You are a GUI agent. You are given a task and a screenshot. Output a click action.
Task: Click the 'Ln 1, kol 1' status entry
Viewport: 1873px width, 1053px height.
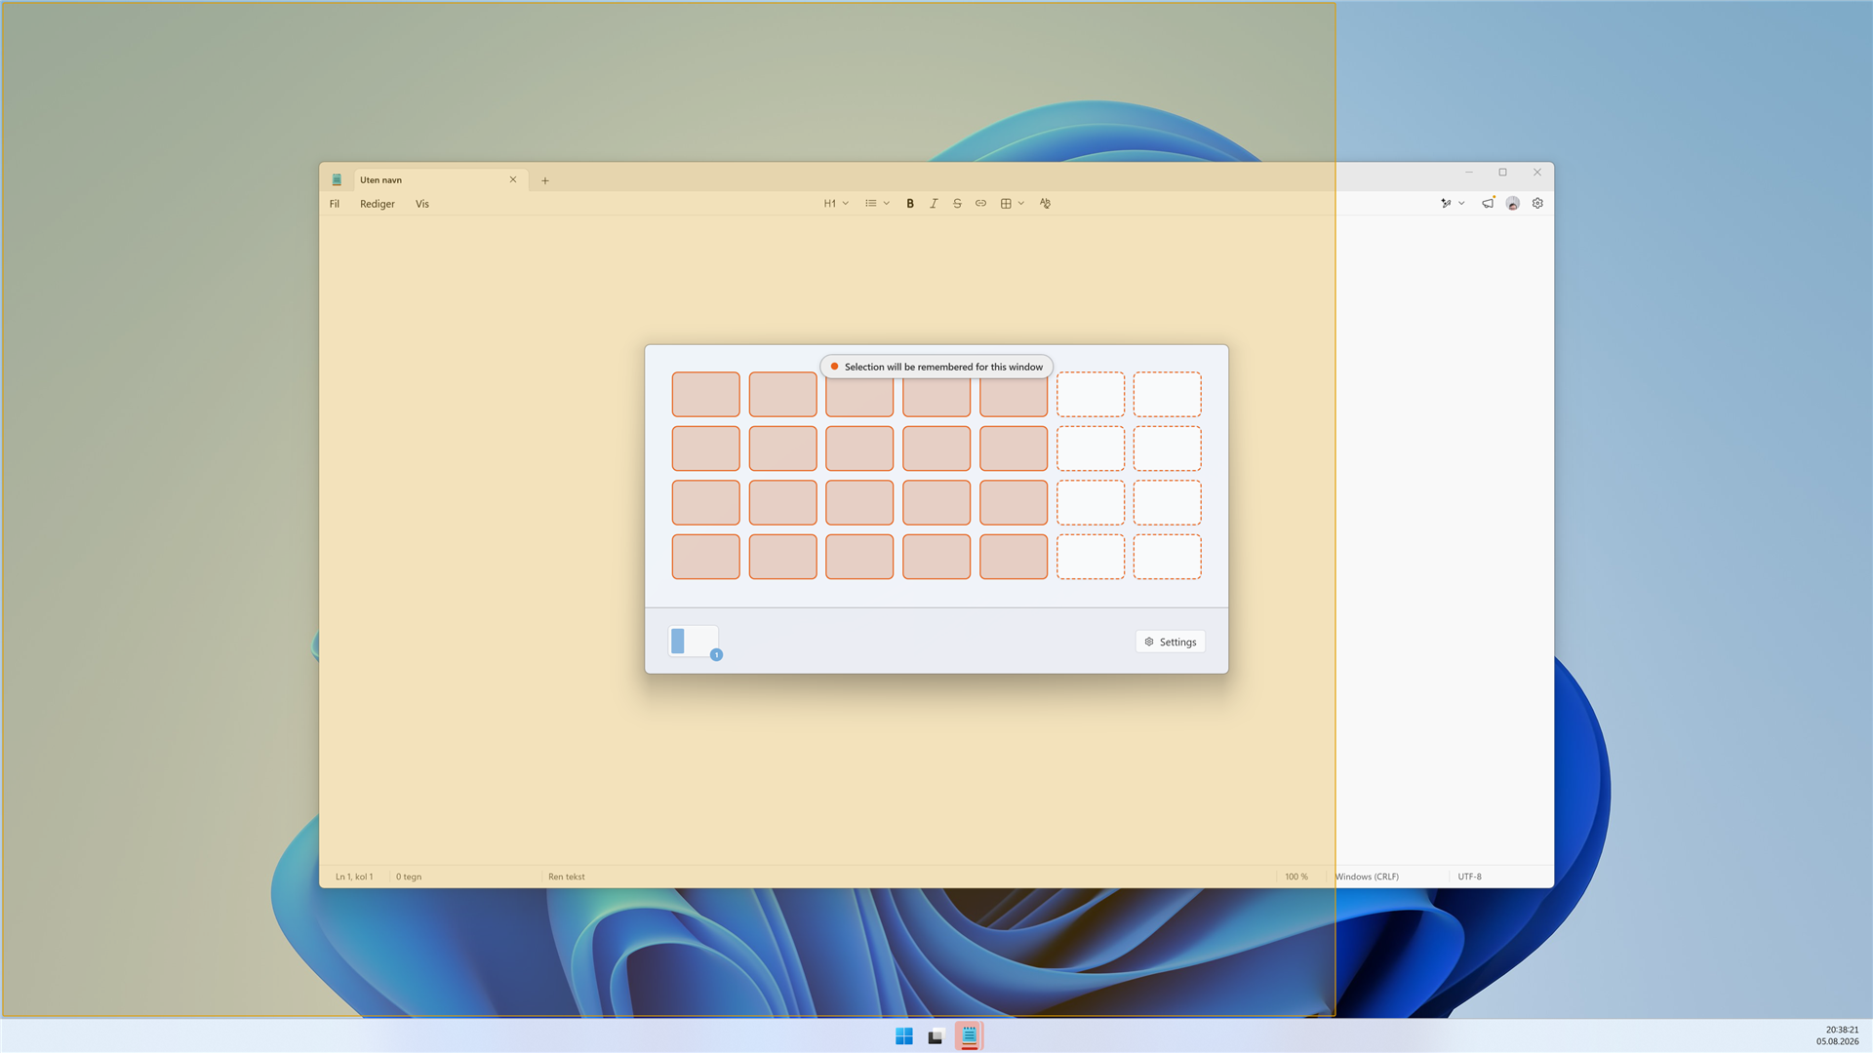[354, 877]
